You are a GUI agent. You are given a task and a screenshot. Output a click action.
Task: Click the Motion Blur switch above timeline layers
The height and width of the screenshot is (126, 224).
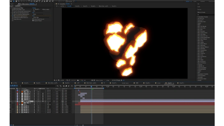coord(68,86)
